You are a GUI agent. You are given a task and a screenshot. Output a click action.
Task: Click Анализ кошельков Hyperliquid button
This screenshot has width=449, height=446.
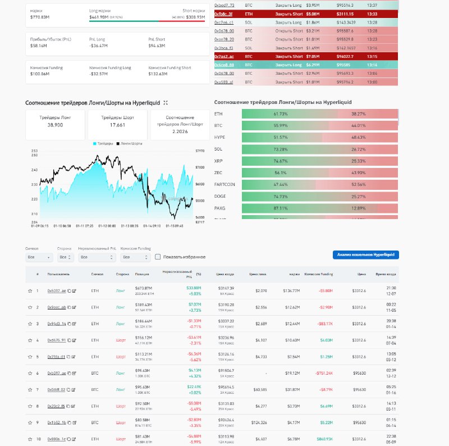[x=365, y=254]
